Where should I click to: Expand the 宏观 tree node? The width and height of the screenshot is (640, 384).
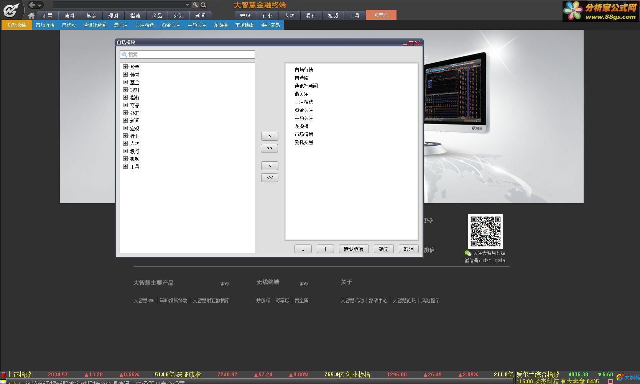pyautogui.click(x=125, y=128)
